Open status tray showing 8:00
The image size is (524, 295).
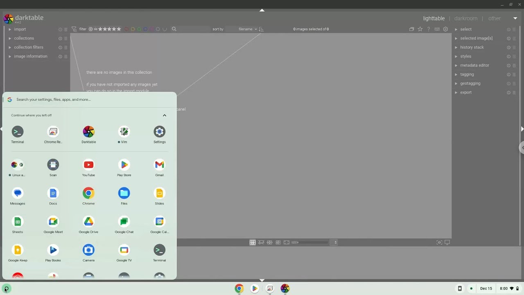tap(509, 288)
